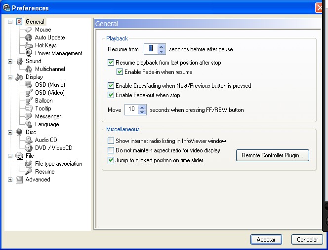Select DVD / VideoCD tree item
Screen dimensions: 328x250
coord(54,148)
